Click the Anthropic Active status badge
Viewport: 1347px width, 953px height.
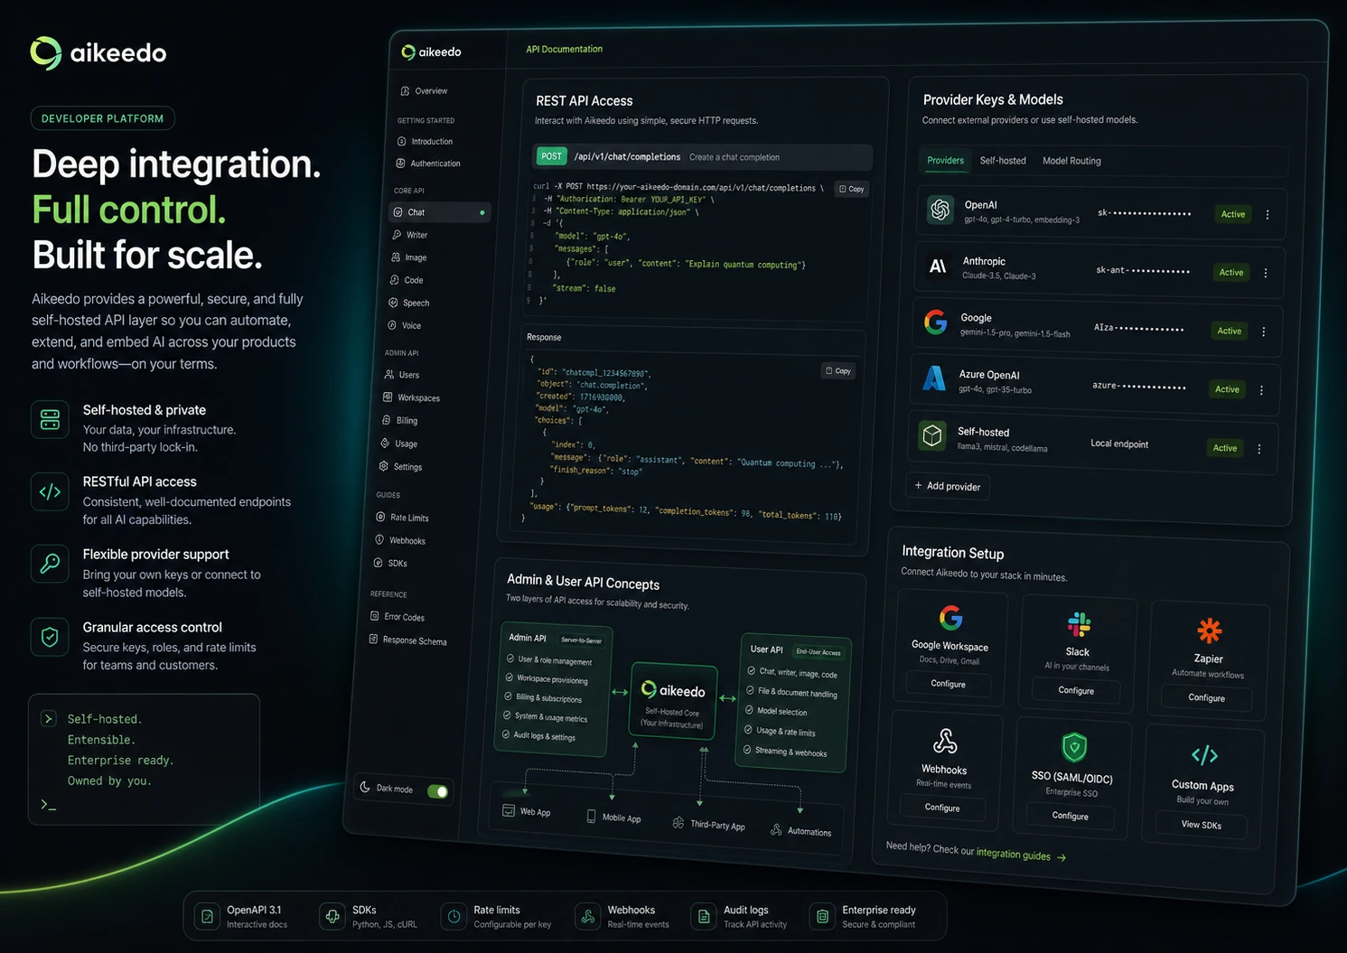click(x=1231, y=272)
